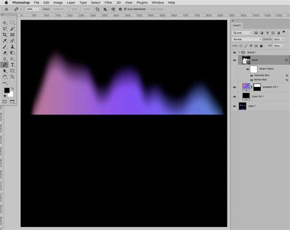Swap foreground and background colors
Image resolution: width=290 pixels, height=230 pixels.
(x=12, y=89)
